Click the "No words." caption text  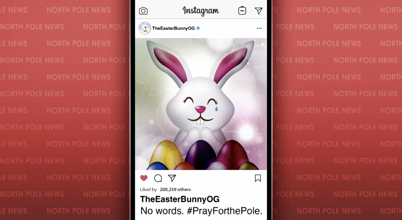[x=162, y=211]
